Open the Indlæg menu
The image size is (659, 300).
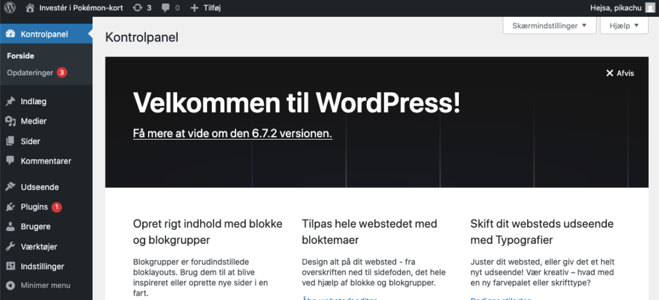pyautogui.click(x=46, y=101)
